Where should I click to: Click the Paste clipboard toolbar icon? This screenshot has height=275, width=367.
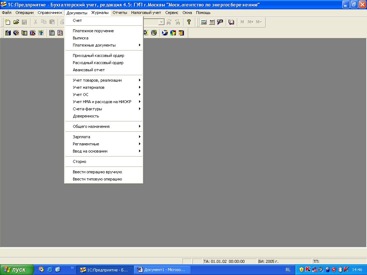pos(52,22)
